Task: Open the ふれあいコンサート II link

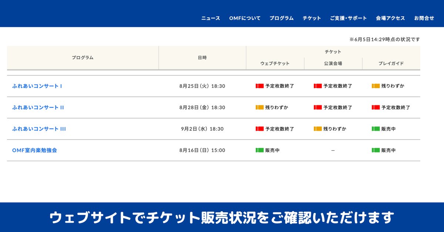Action: (x=38, y=108)
